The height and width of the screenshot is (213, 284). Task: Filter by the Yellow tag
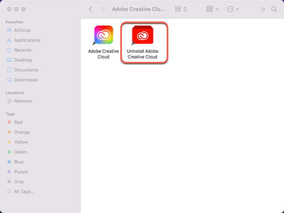(x=21, y=142)
